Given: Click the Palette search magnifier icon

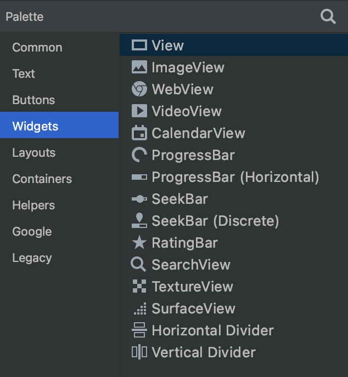Looking at the screenshot, I should (x=328, y=16).
